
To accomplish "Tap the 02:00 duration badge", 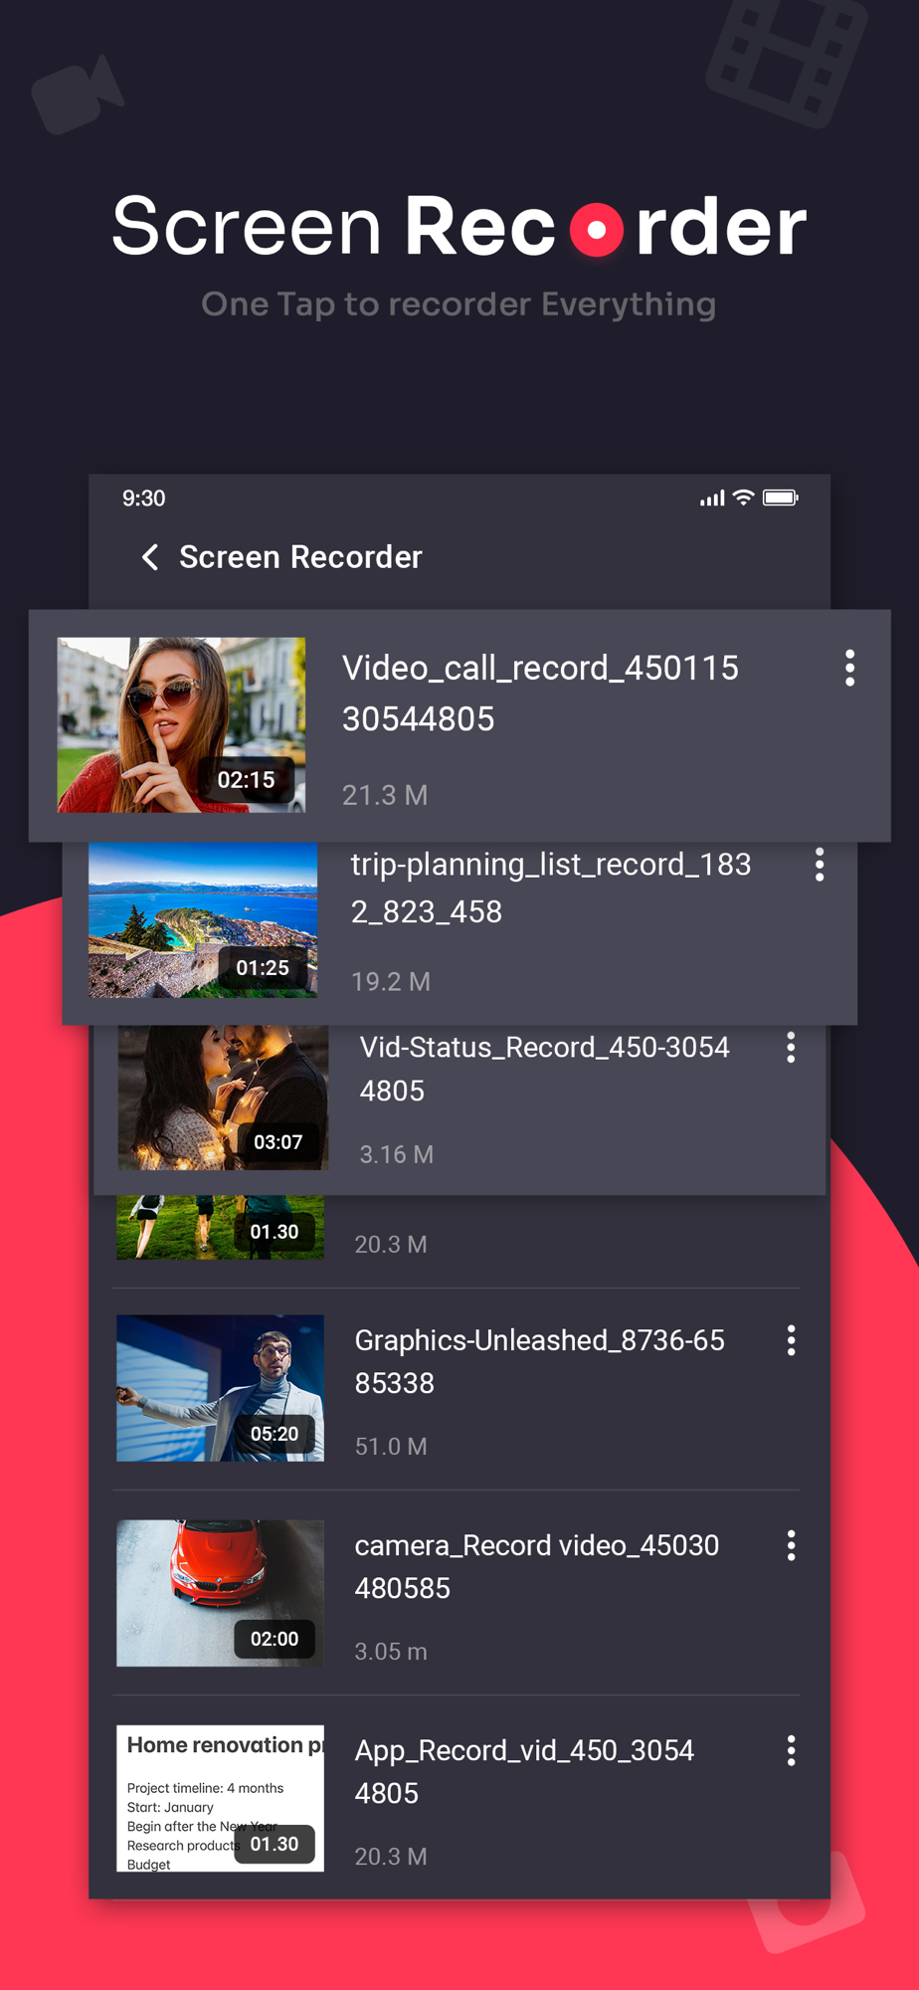I will tap(275, 1639).
